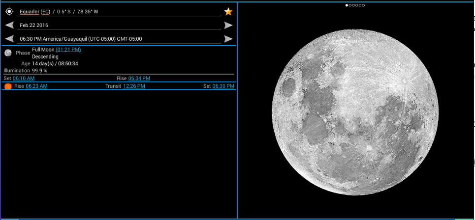Screen dimensions: 475x220
Task: Step time forward with right arrow
Action: click(228, 39)
